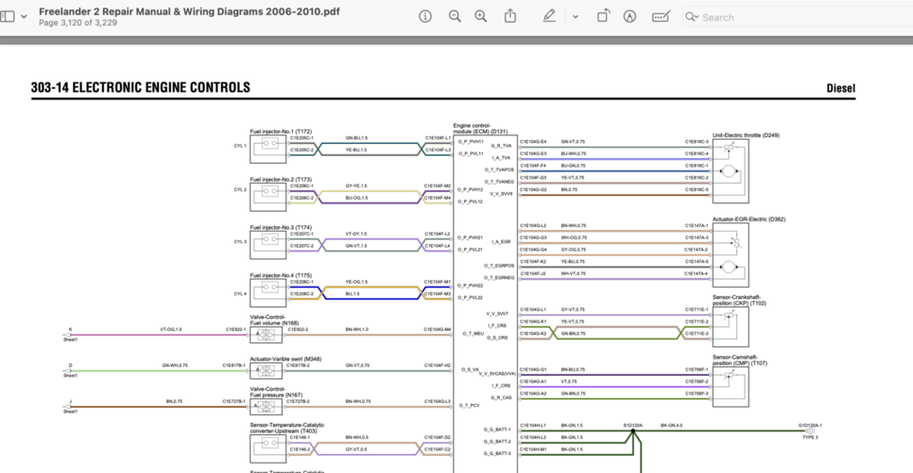Click the 'C1E104G-E4' connector label
This screenshot has width=913, height=473.
[533, 142]
